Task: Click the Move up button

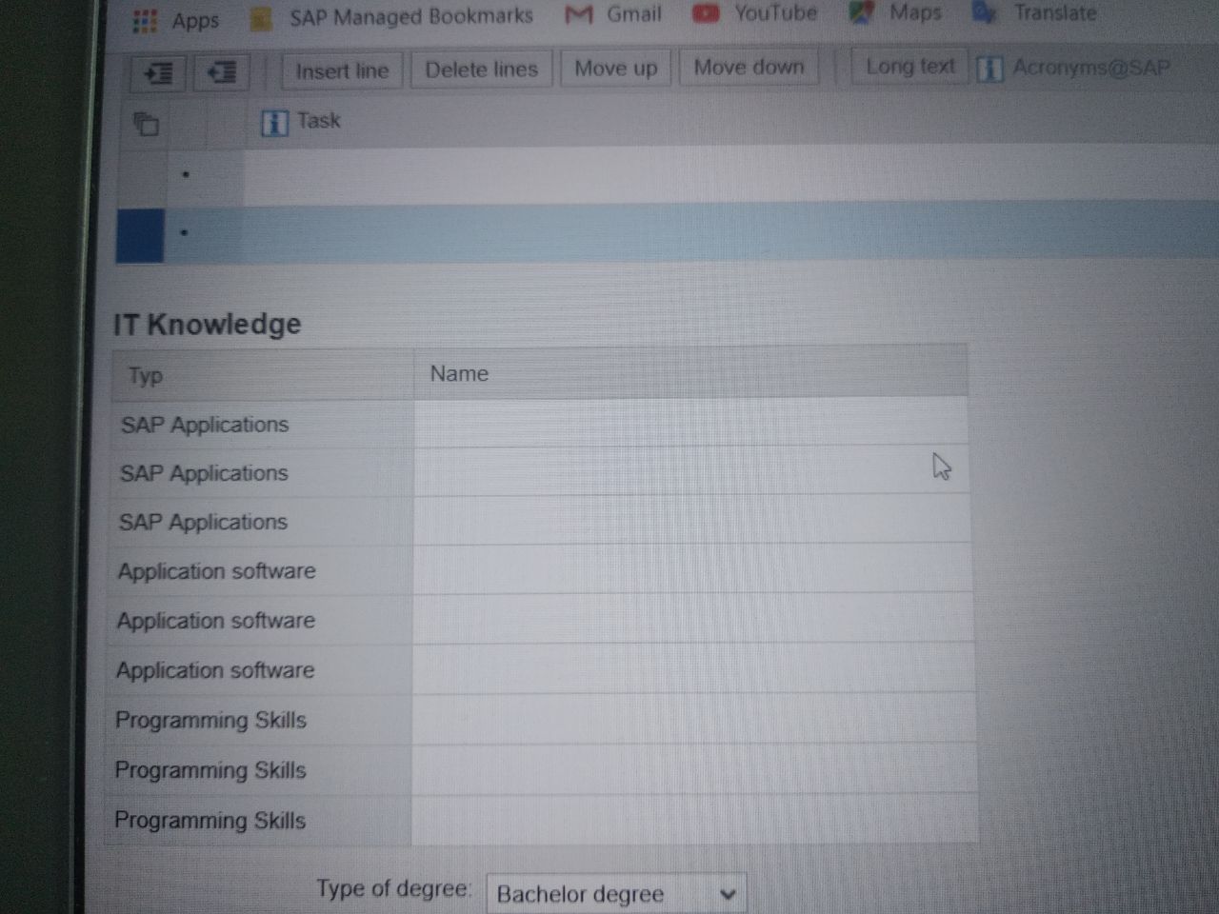Action: [615, 69]
